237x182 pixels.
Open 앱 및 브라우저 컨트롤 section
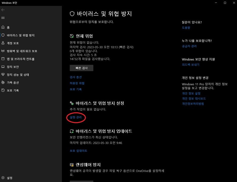click(21, 59)
